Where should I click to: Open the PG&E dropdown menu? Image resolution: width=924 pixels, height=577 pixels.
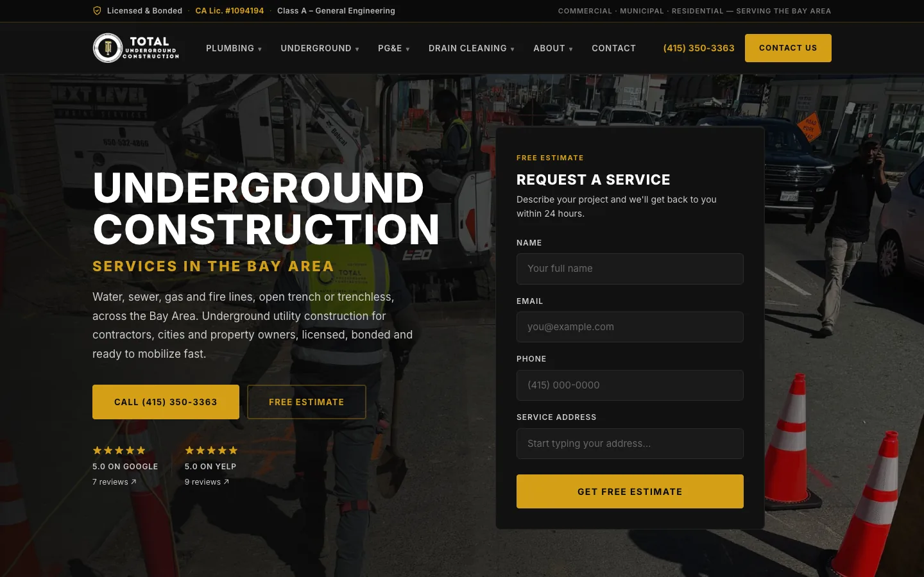[393, 48]
